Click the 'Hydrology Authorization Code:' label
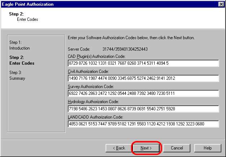The image size is (226, 157). [93, 102]
